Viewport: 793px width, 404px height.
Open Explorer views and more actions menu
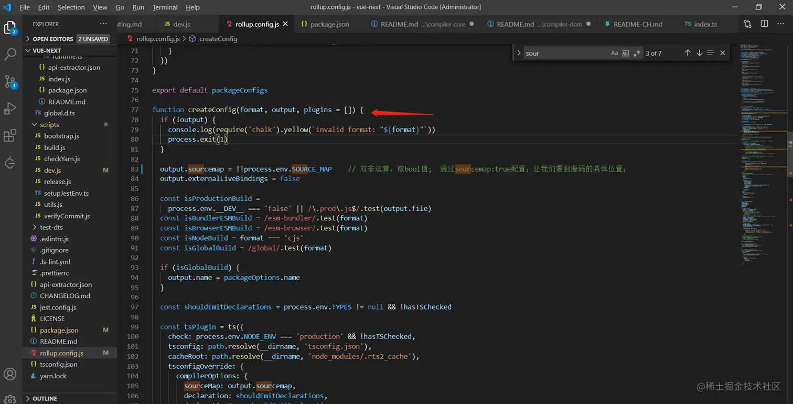(x=103, y=24)
